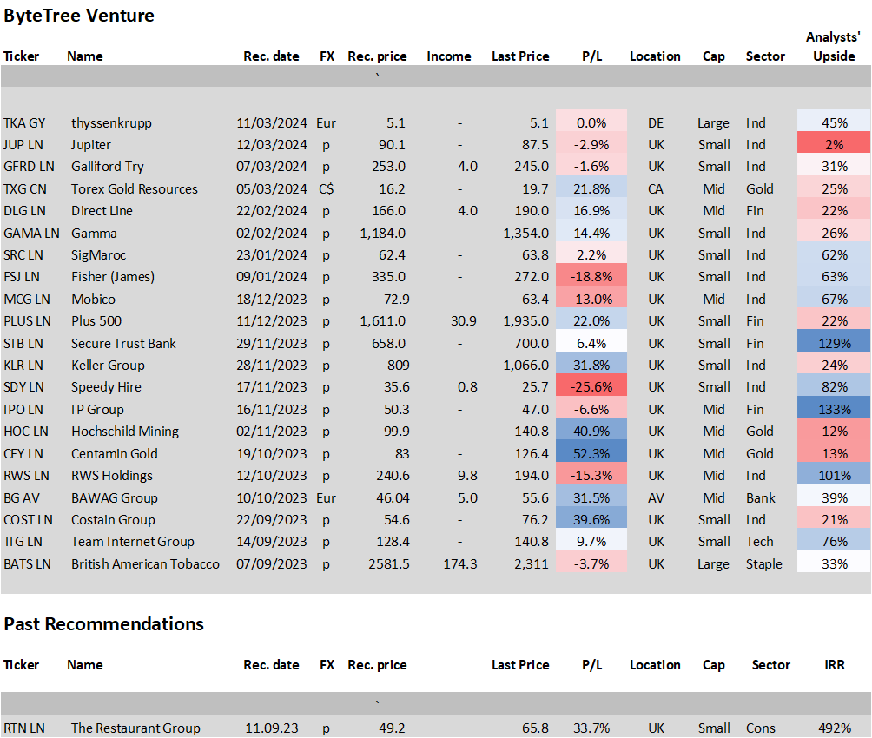Select BAWAG Group's Bank sector cell

pos(760,498)
